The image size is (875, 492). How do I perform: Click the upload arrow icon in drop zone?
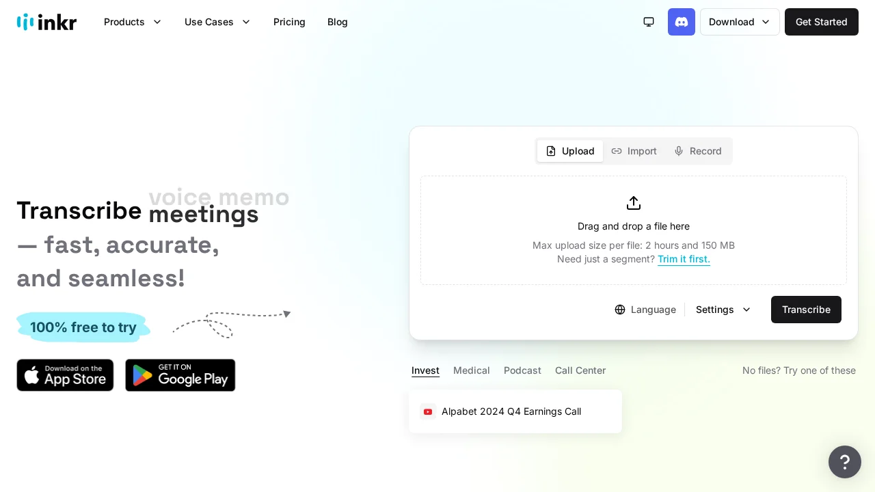[634, 203]
